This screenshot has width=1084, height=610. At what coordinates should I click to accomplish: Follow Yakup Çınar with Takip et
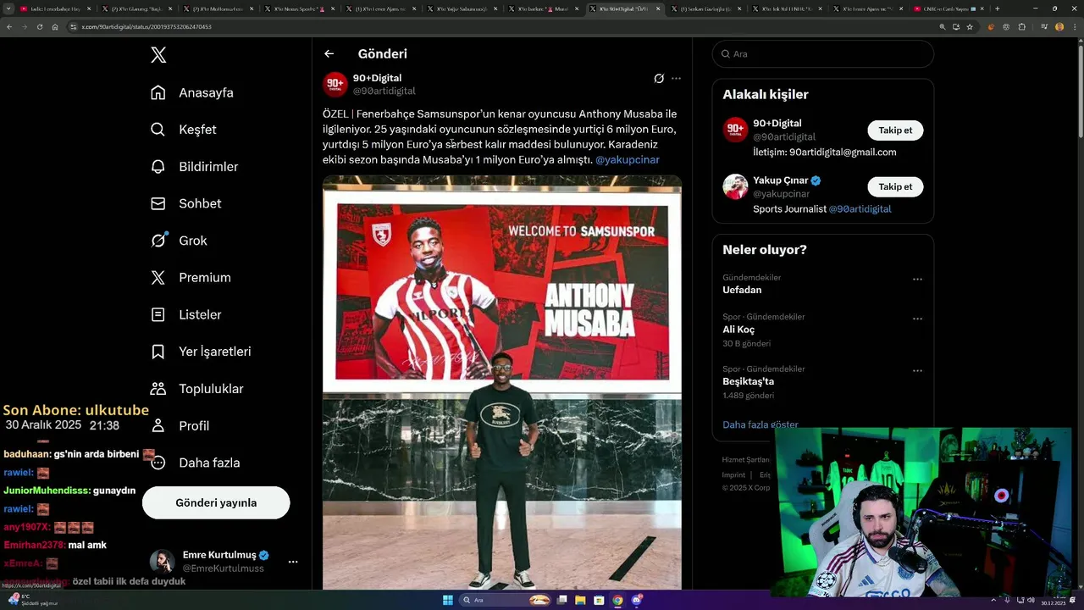tap(895, 186)
